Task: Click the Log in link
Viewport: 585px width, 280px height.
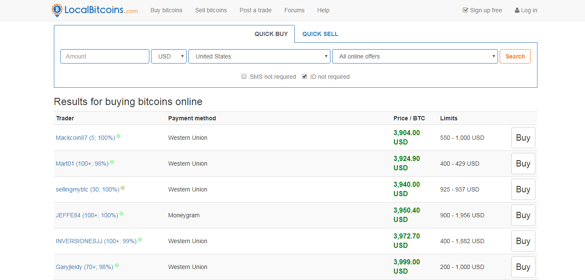Action: (526, 10)
